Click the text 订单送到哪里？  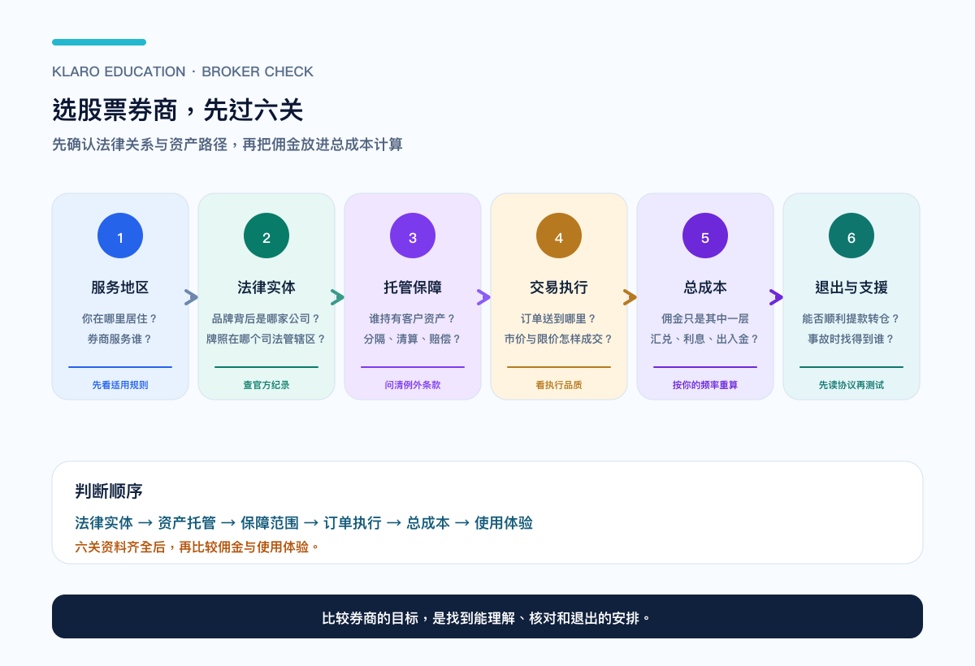click(x=559, y=319)
